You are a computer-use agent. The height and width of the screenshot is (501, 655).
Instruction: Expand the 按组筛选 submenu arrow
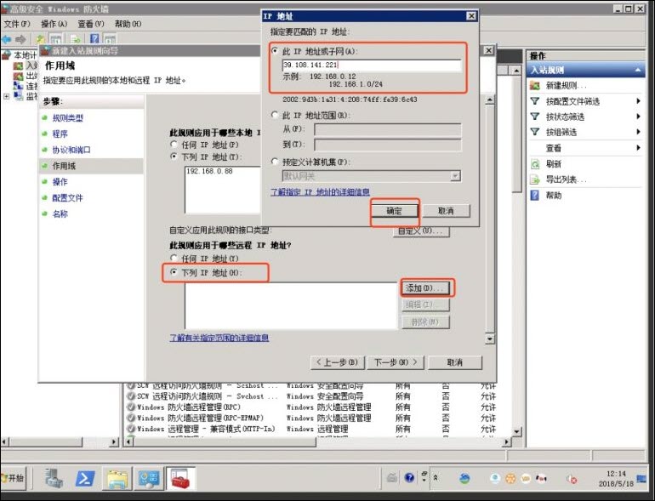[x=638, y=132]
